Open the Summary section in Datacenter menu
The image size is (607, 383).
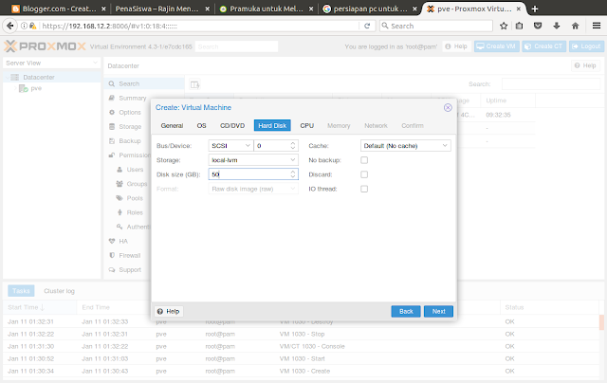click(132, 99)
